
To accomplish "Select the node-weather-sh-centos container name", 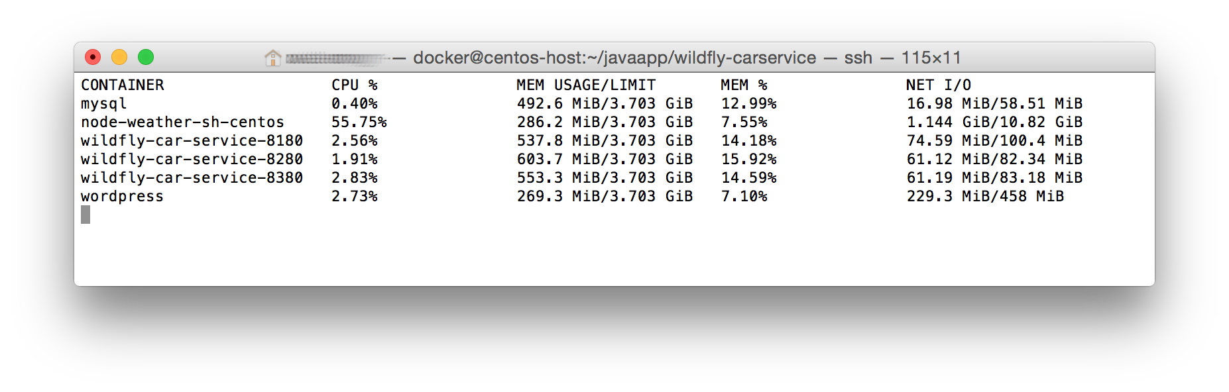I will pyautogui.click(x=182, y=122).
